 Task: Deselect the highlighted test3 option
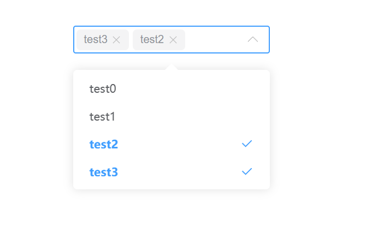104,172
